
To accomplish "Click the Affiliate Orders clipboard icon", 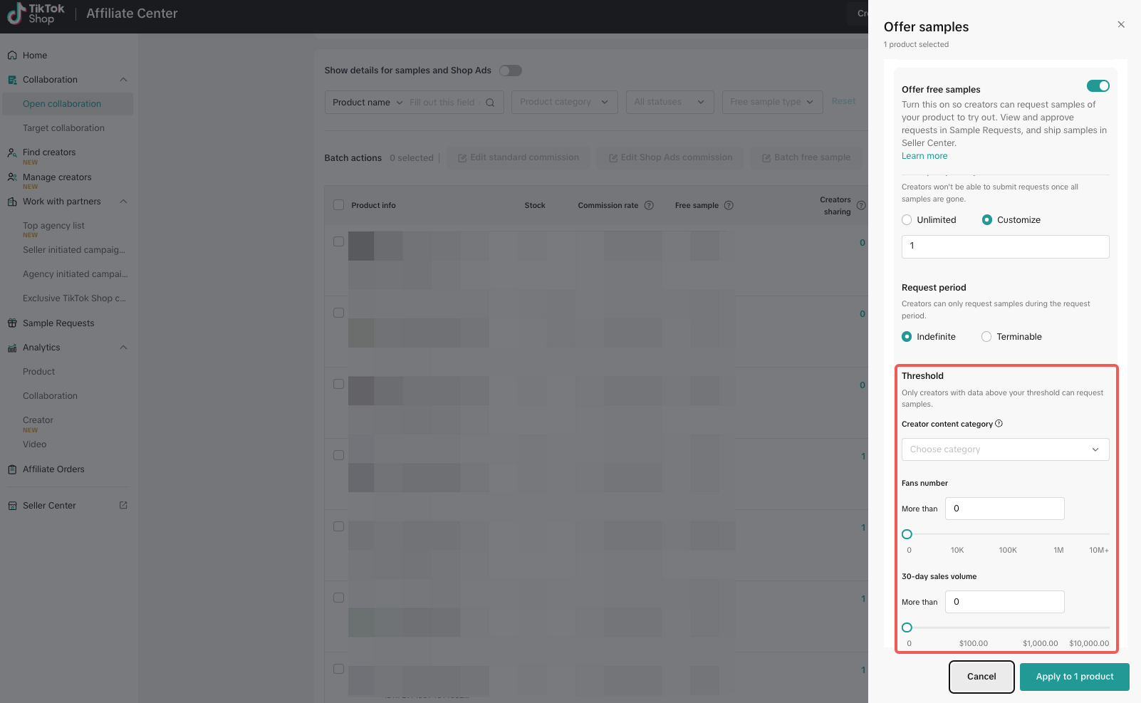I will point(12,469).
